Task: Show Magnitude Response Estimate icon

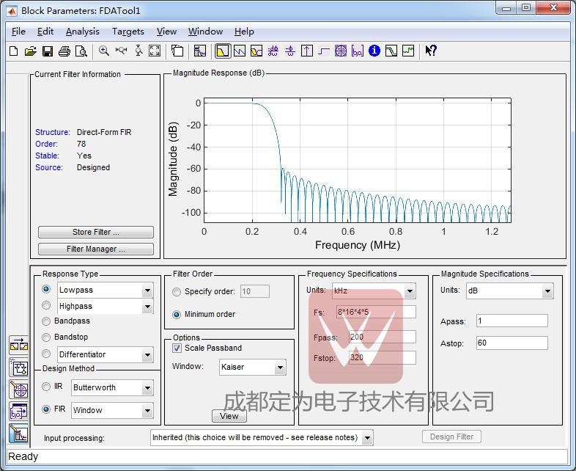Action: 391,51
